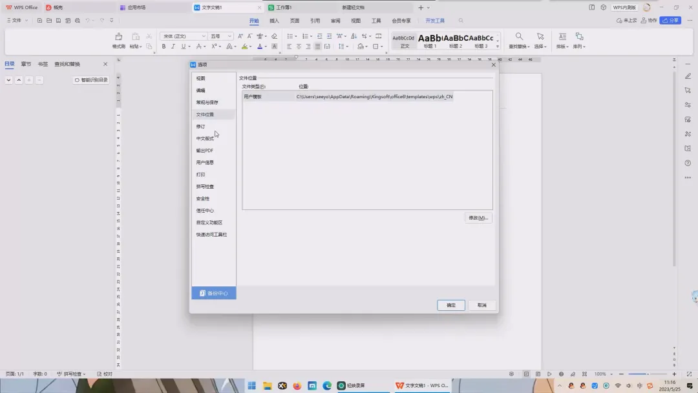Click the Undo icon in quick toolbar
Viewport: 698px width, 393px height.
point(88,21)
